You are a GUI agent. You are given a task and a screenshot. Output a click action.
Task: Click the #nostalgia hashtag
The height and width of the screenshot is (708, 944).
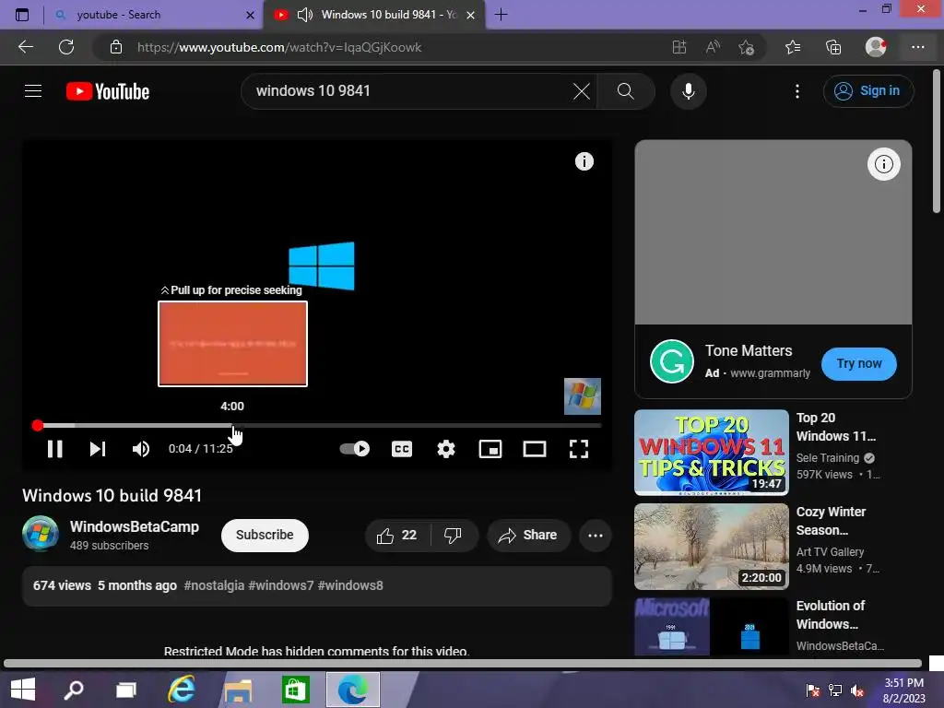point(214,585)
